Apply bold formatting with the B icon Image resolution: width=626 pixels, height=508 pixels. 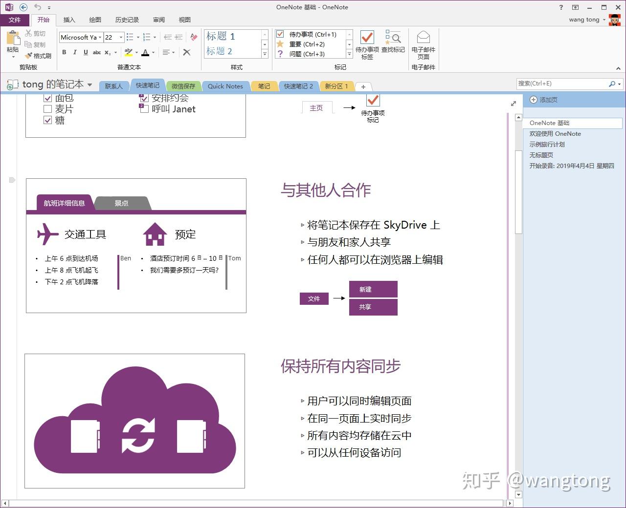coord(64,52)
